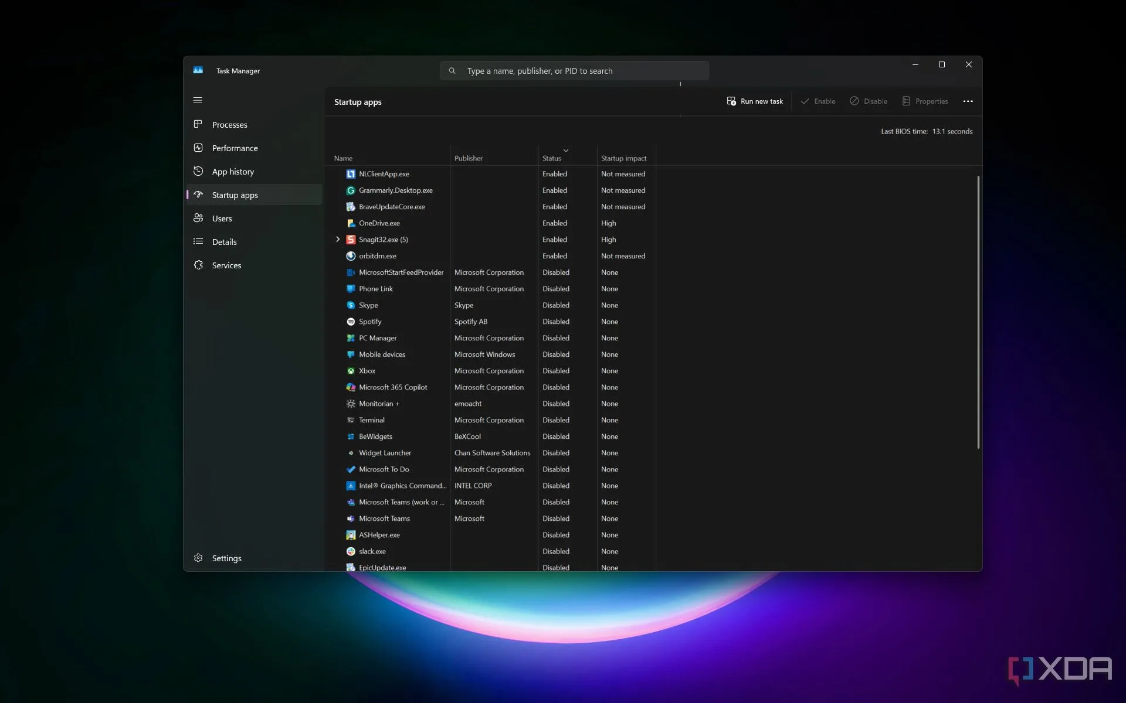This screenshot has width=1126, height=703.
Task: Open the Users page
Action: click(x=255, y=218)
